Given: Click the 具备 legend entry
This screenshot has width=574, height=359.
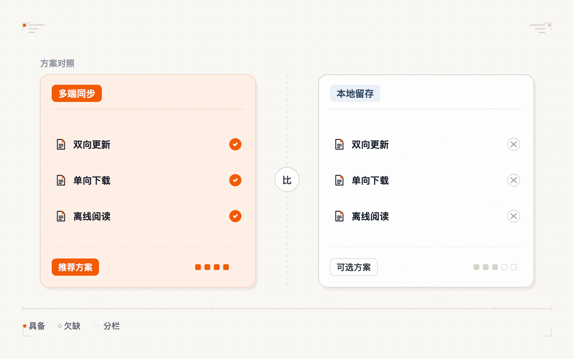Looking at the screenshot, I should 34,326.
